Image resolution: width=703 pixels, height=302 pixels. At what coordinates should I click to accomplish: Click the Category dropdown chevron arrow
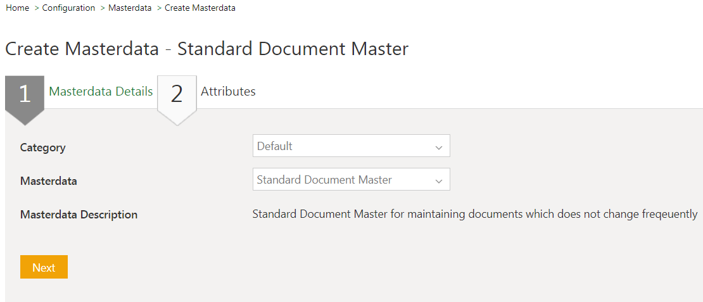[x=438, y=147]
